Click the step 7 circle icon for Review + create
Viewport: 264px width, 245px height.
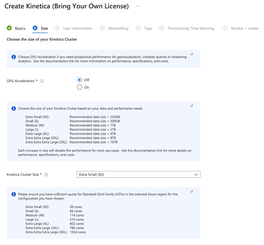coord(225,28)
